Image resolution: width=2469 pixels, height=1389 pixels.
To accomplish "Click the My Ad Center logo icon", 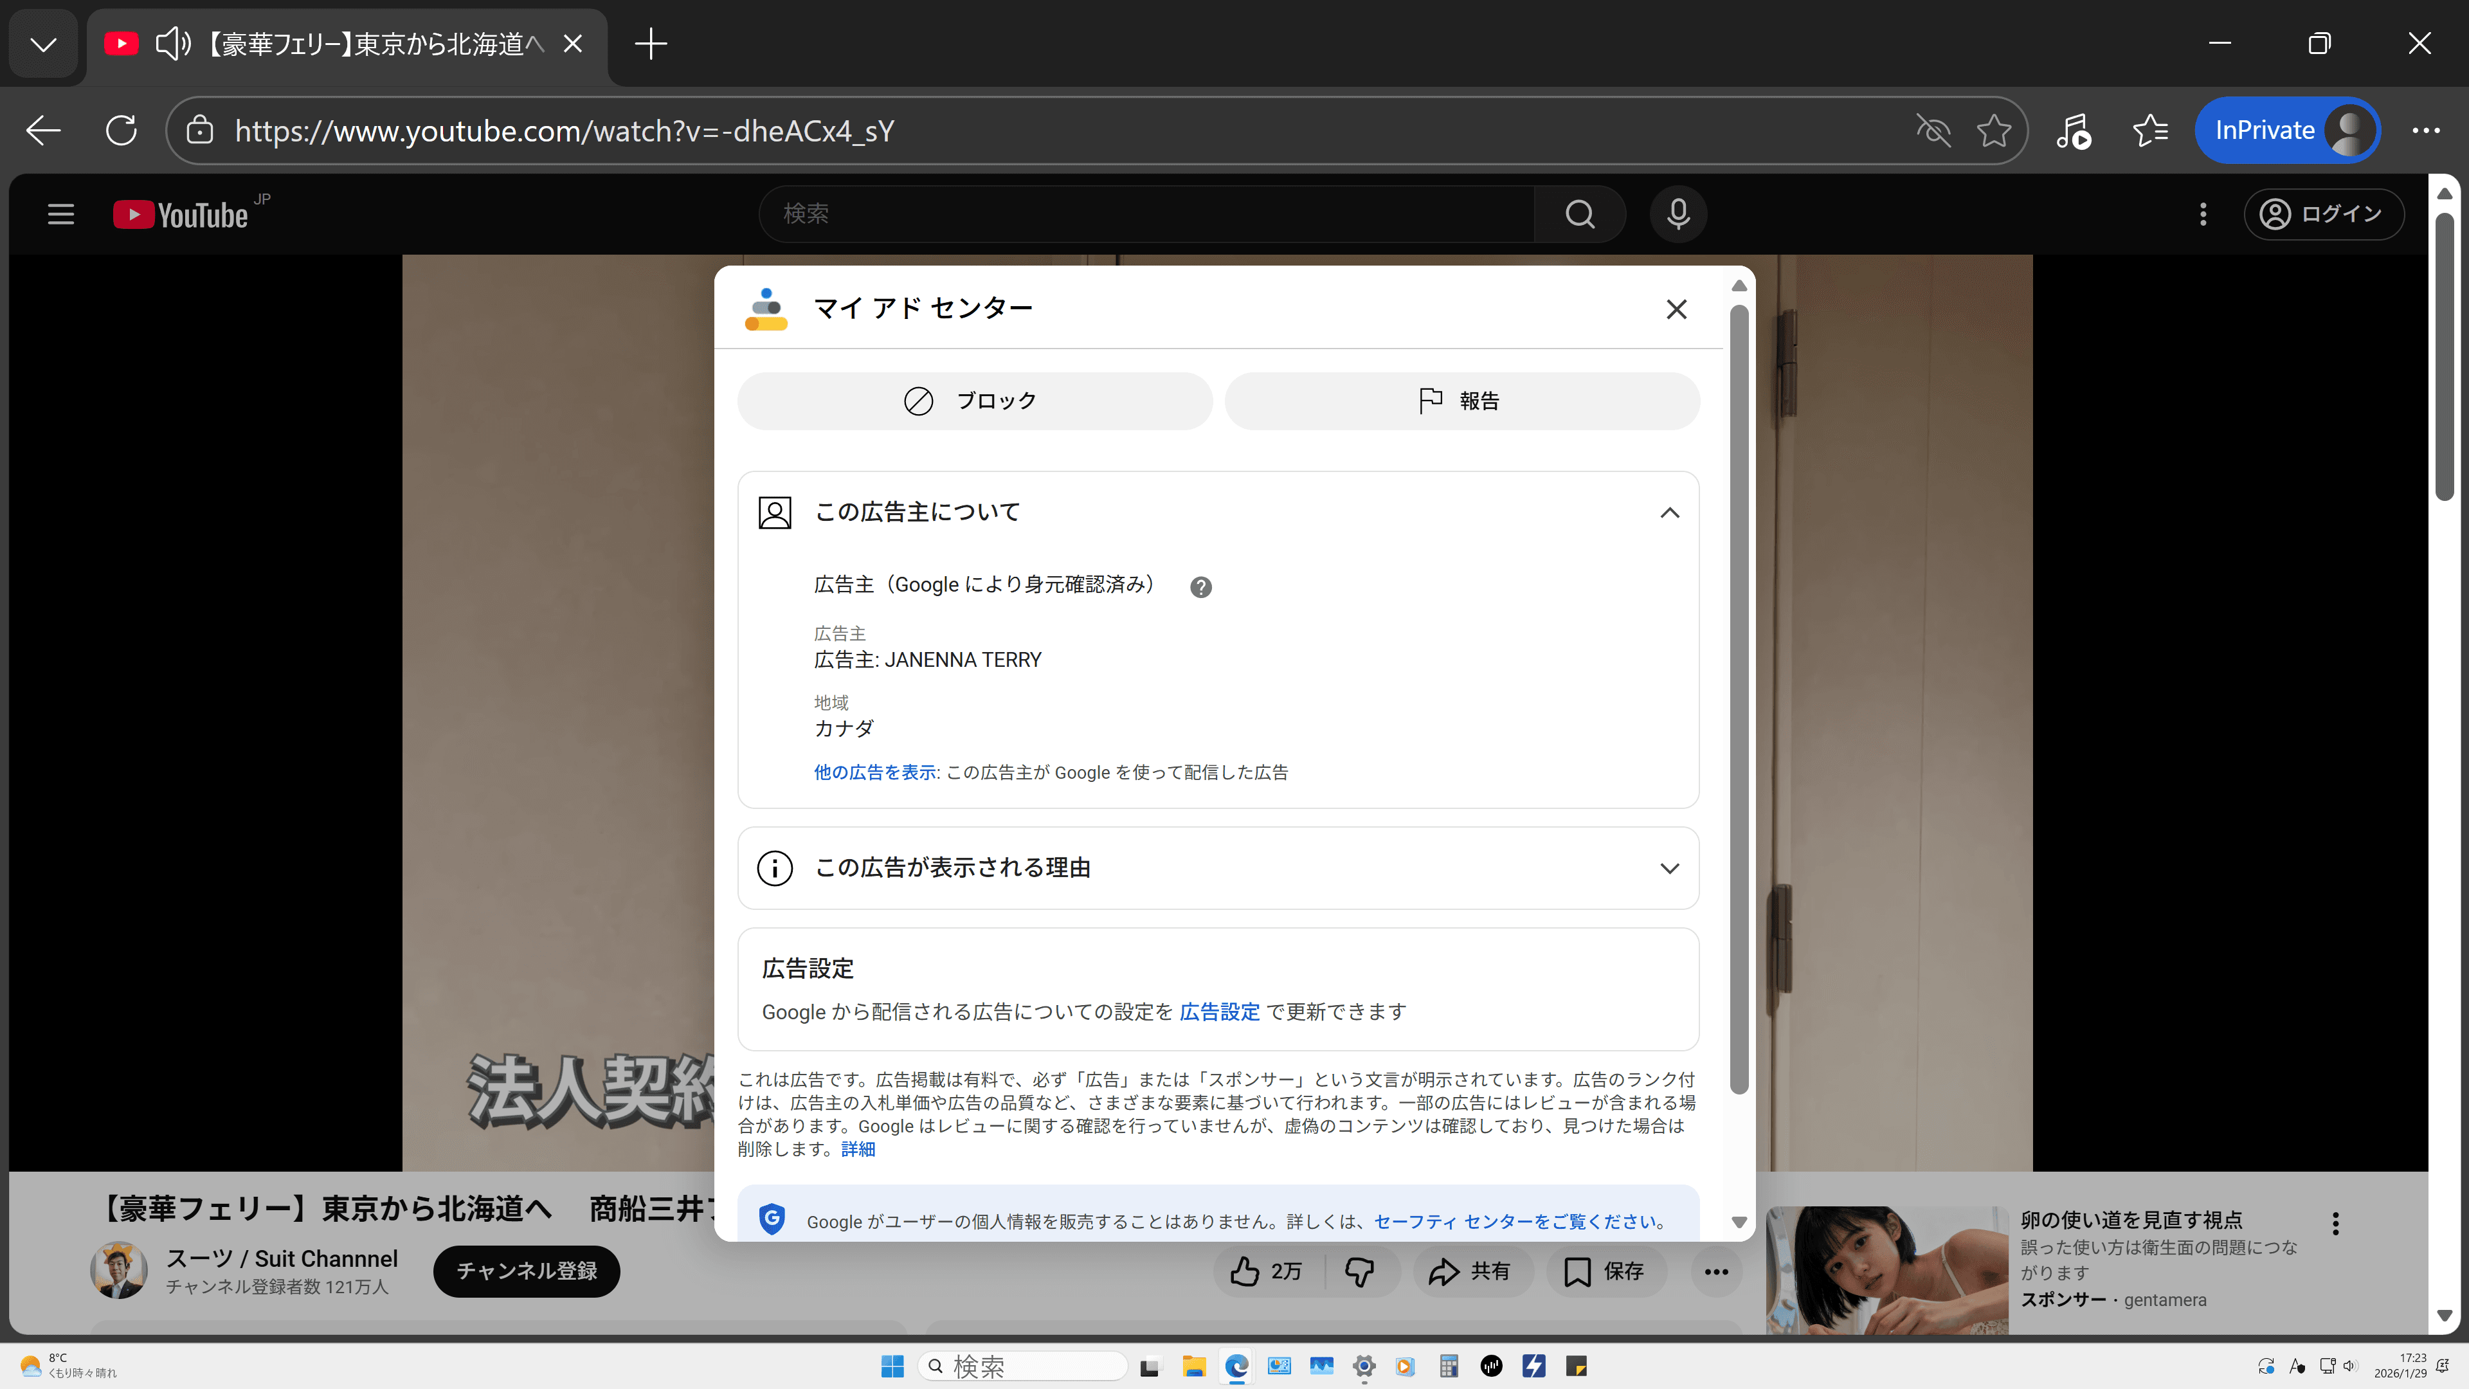I will click(766, 309).
